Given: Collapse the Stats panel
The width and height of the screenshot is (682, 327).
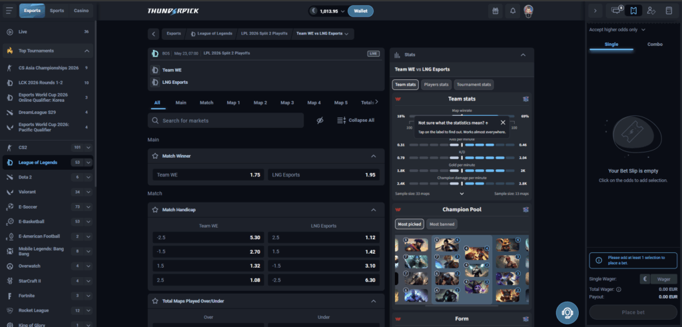Looking at the screenshot, I should (523, 55).
